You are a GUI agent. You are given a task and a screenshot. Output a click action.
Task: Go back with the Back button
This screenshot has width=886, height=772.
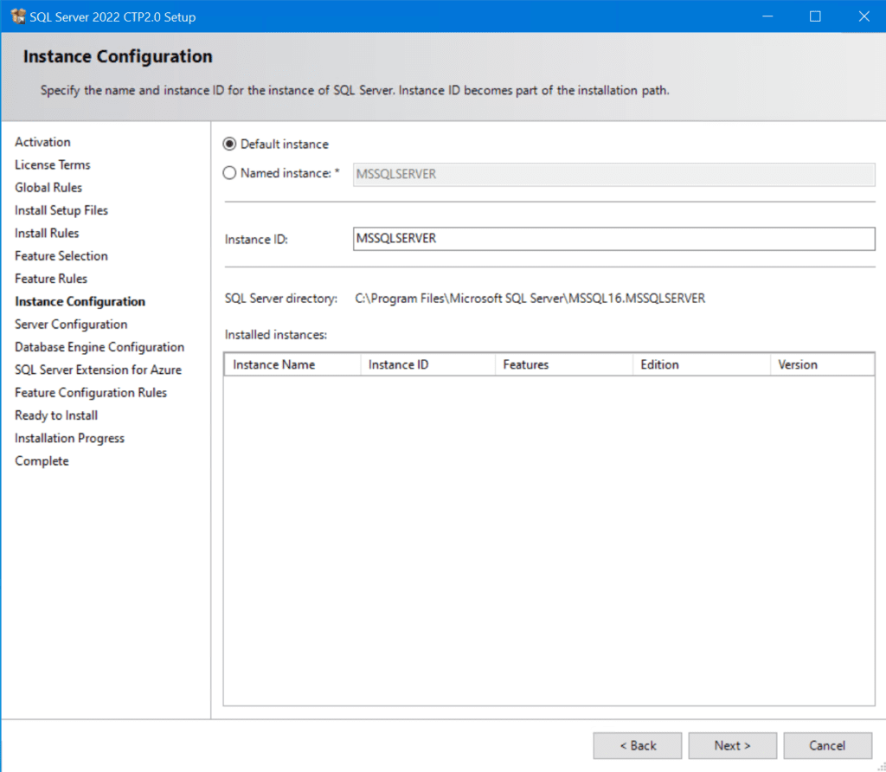click(x=638, y=745)
